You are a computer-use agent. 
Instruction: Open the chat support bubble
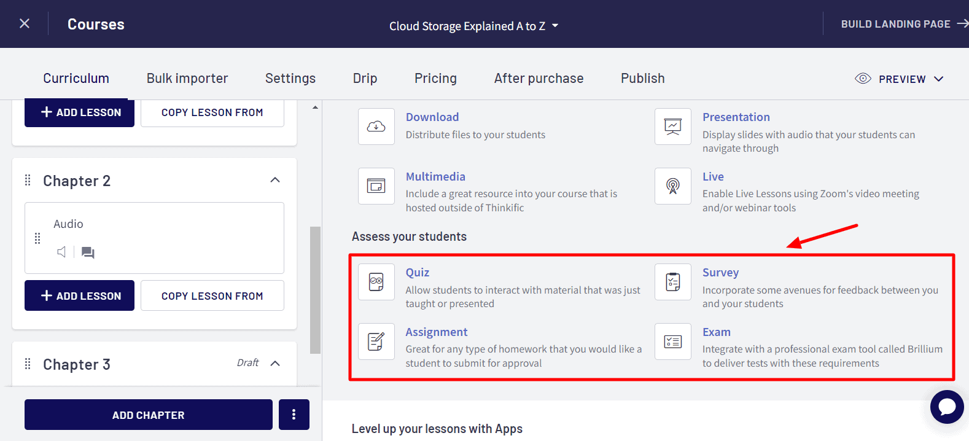pos(946,407)
